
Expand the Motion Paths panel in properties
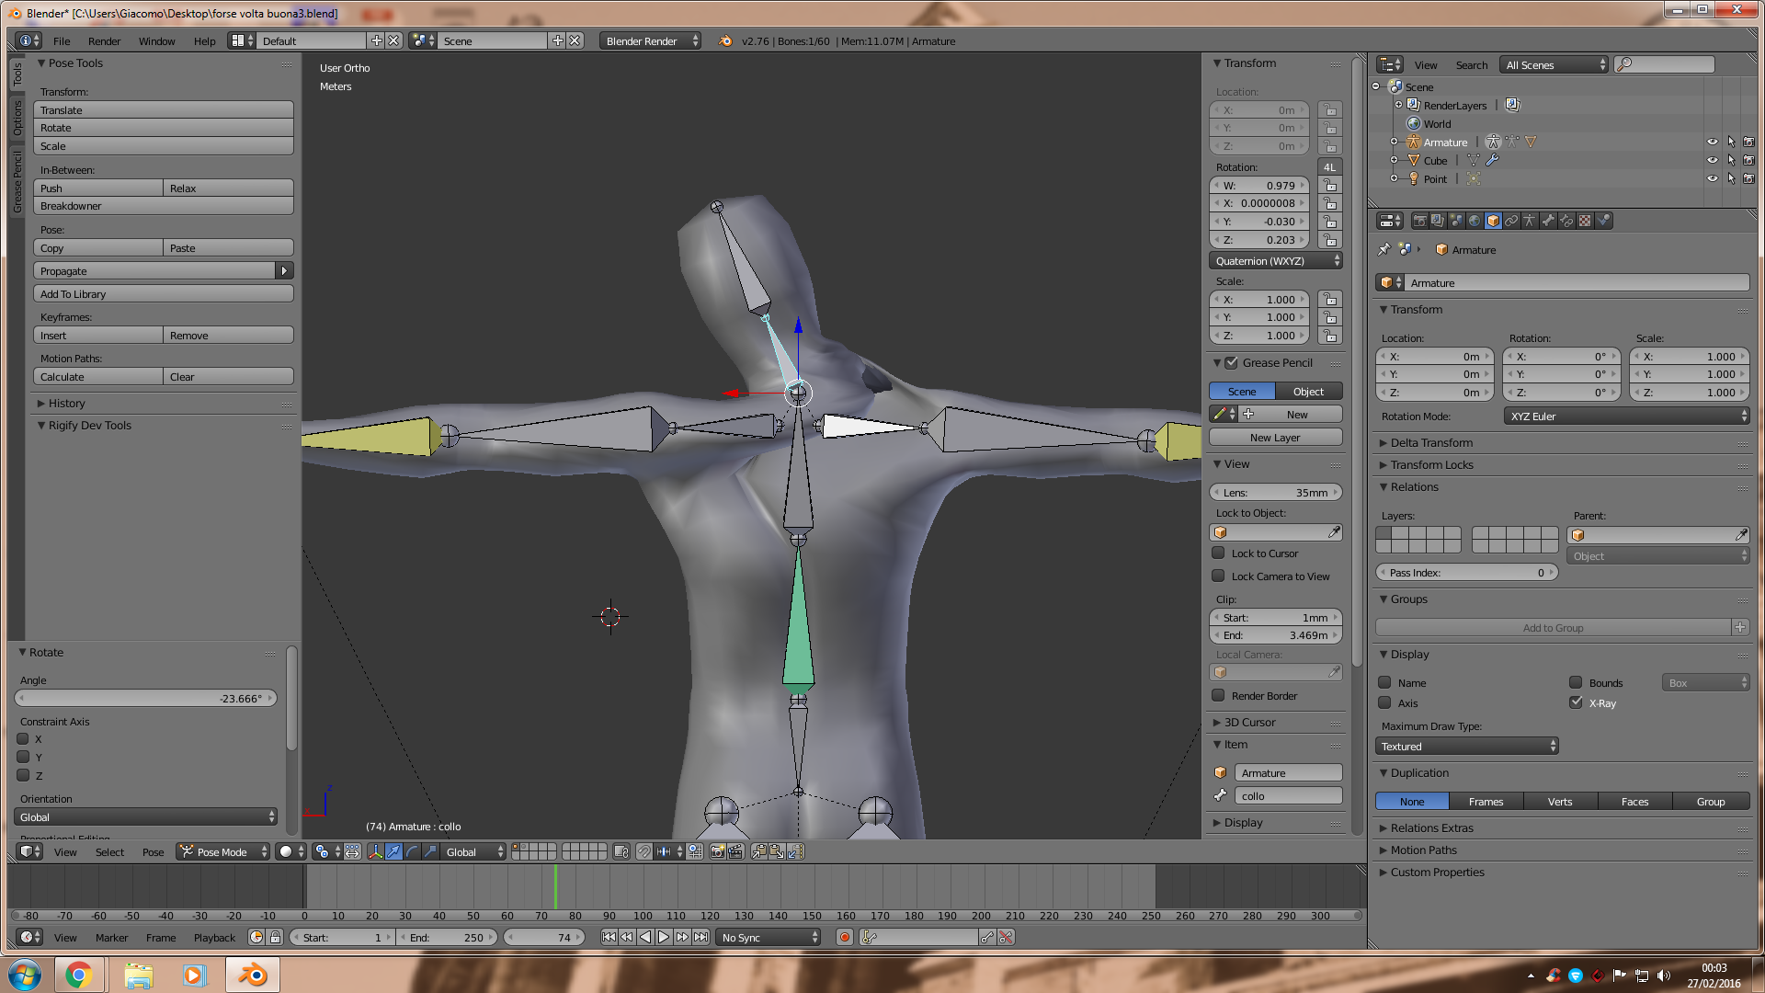click(x=1423, y=850)
